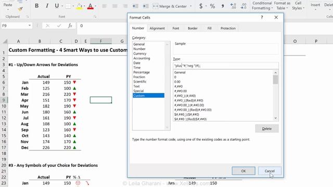Select column A header
This screenshot has height=187, width=333.
[x=19, y=41]
